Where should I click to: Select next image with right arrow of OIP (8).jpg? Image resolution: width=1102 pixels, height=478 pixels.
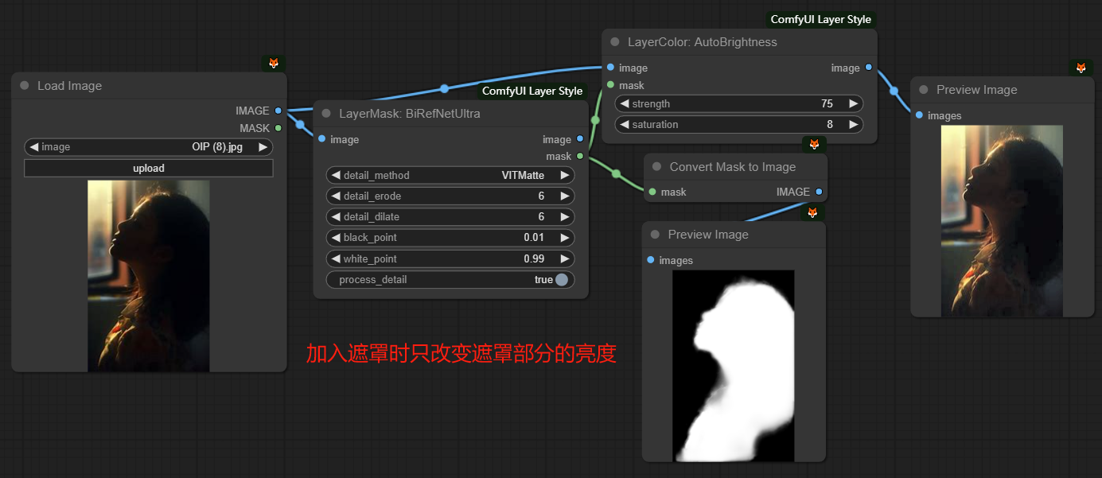pos(263,147)
